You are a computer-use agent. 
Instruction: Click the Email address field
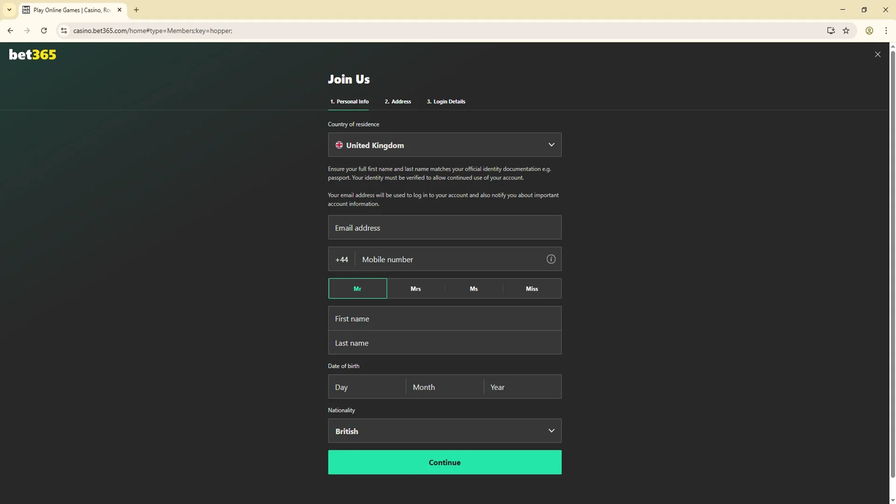click(x=444, y=228)
